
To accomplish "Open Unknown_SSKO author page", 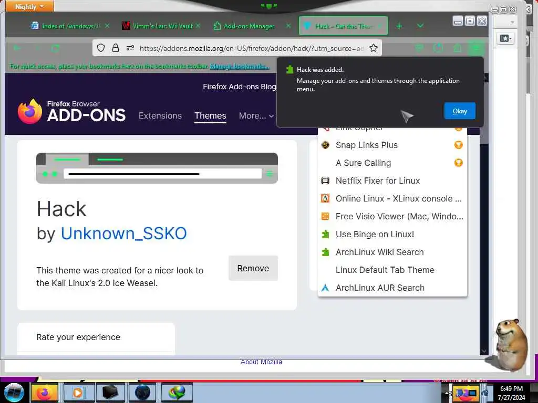I will pyautogui.click(x=123, y=234).
